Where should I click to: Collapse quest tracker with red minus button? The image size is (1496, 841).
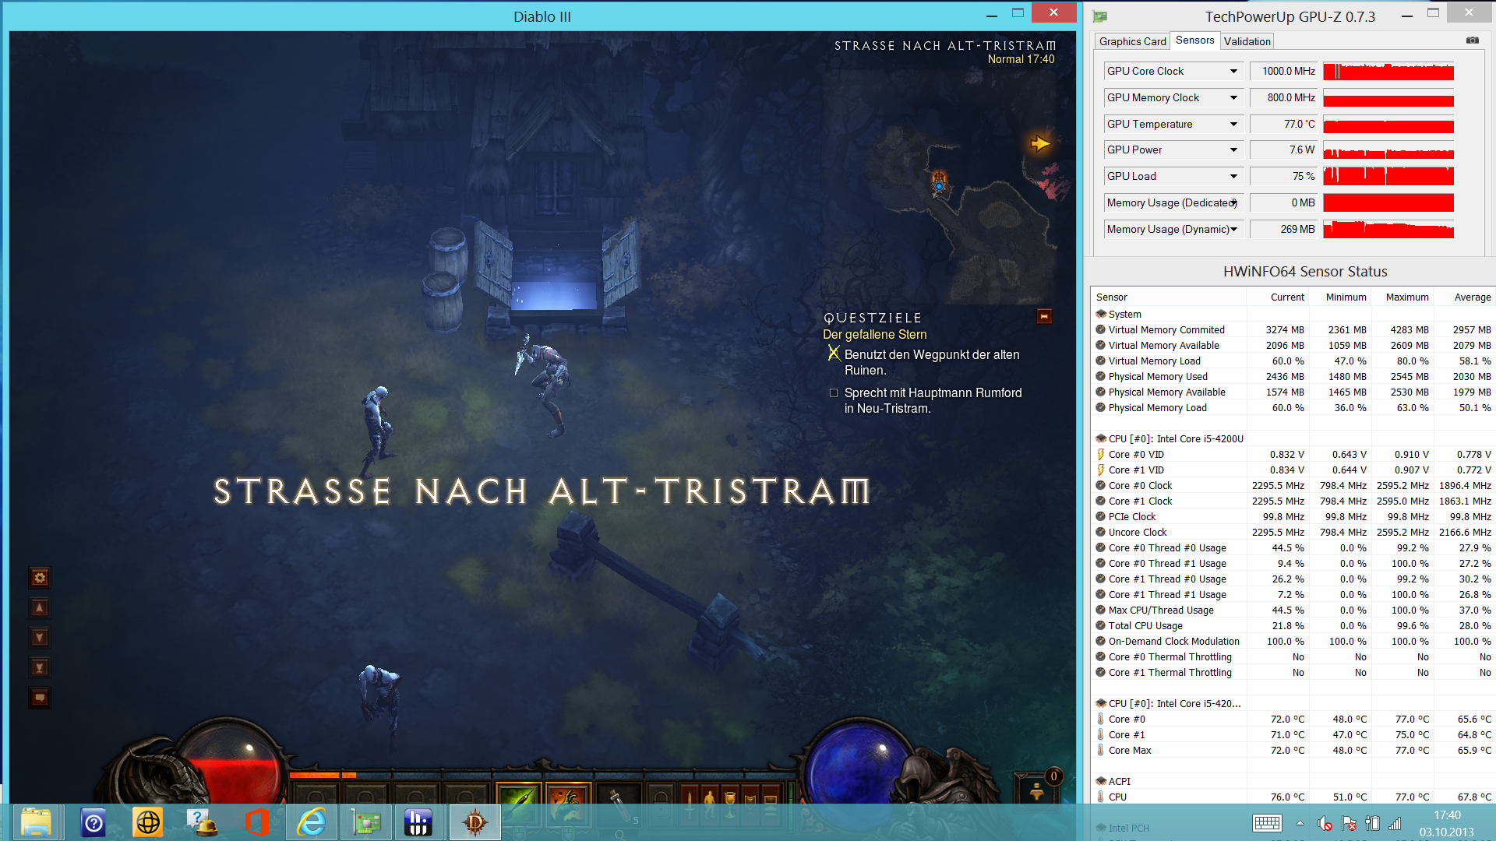point(1044,316)
